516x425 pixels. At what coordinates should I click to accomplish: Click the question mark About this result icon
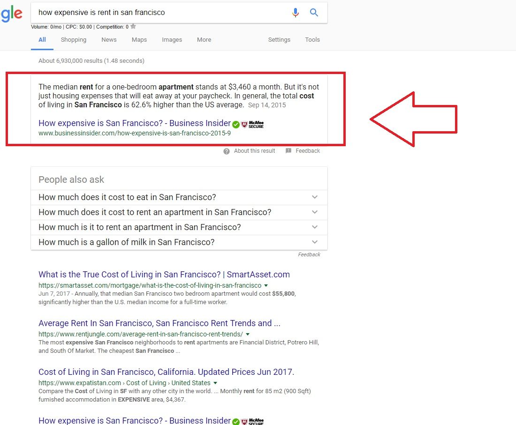(227, 151)
